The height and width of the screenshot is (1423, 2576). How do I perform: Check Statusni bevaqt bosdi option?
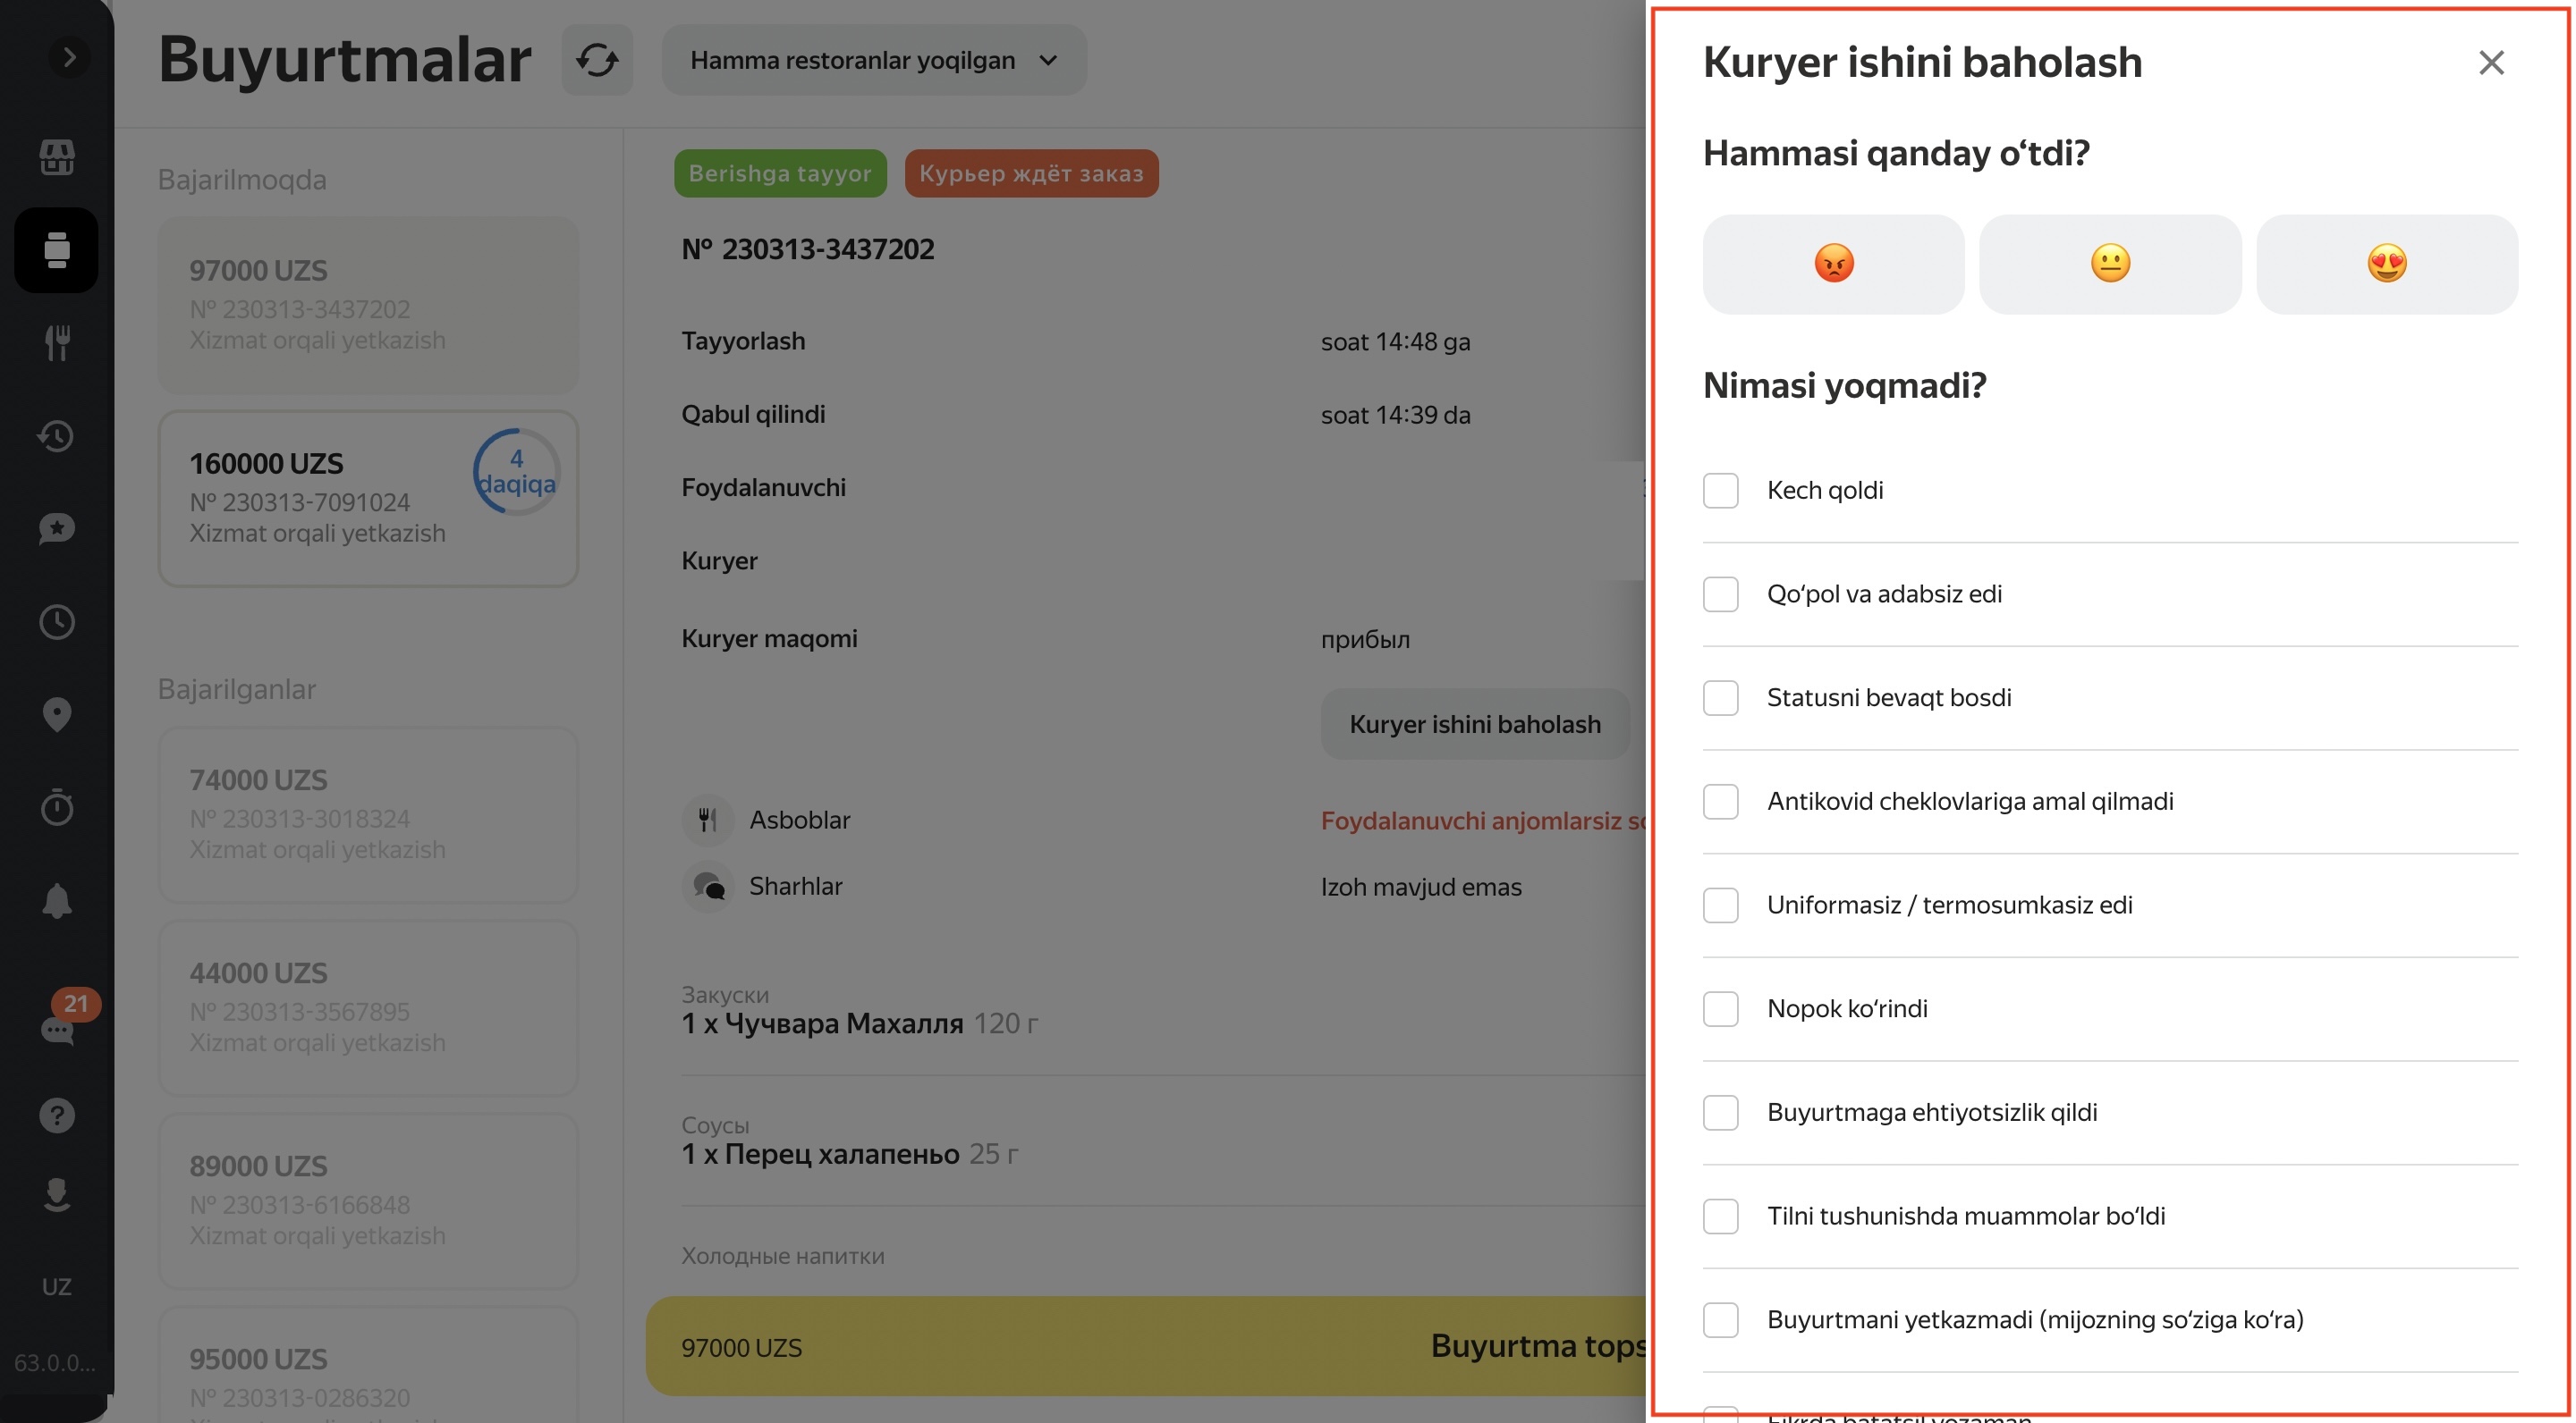1721,698
